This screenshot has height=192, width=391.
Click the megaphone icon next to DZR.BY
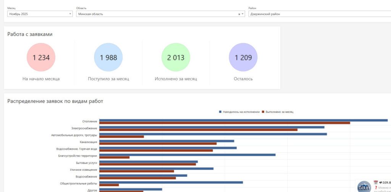[380, 182]
